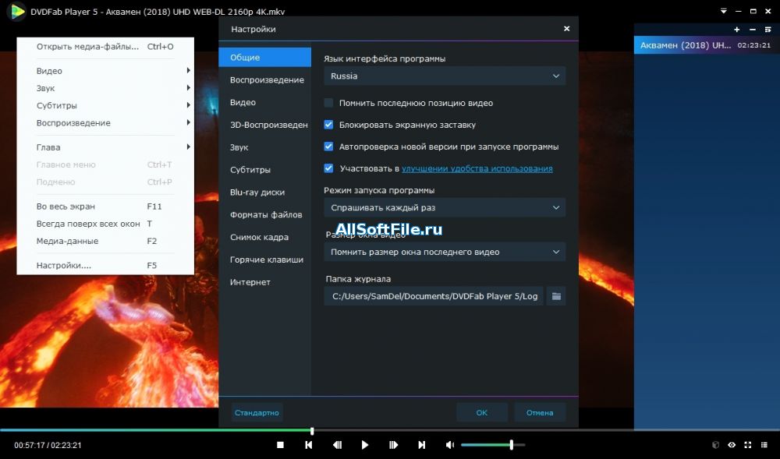Adjust the volume slider handle
Image resolution: width=780 pixels, height=459 pixels.
tap(512, 445)
